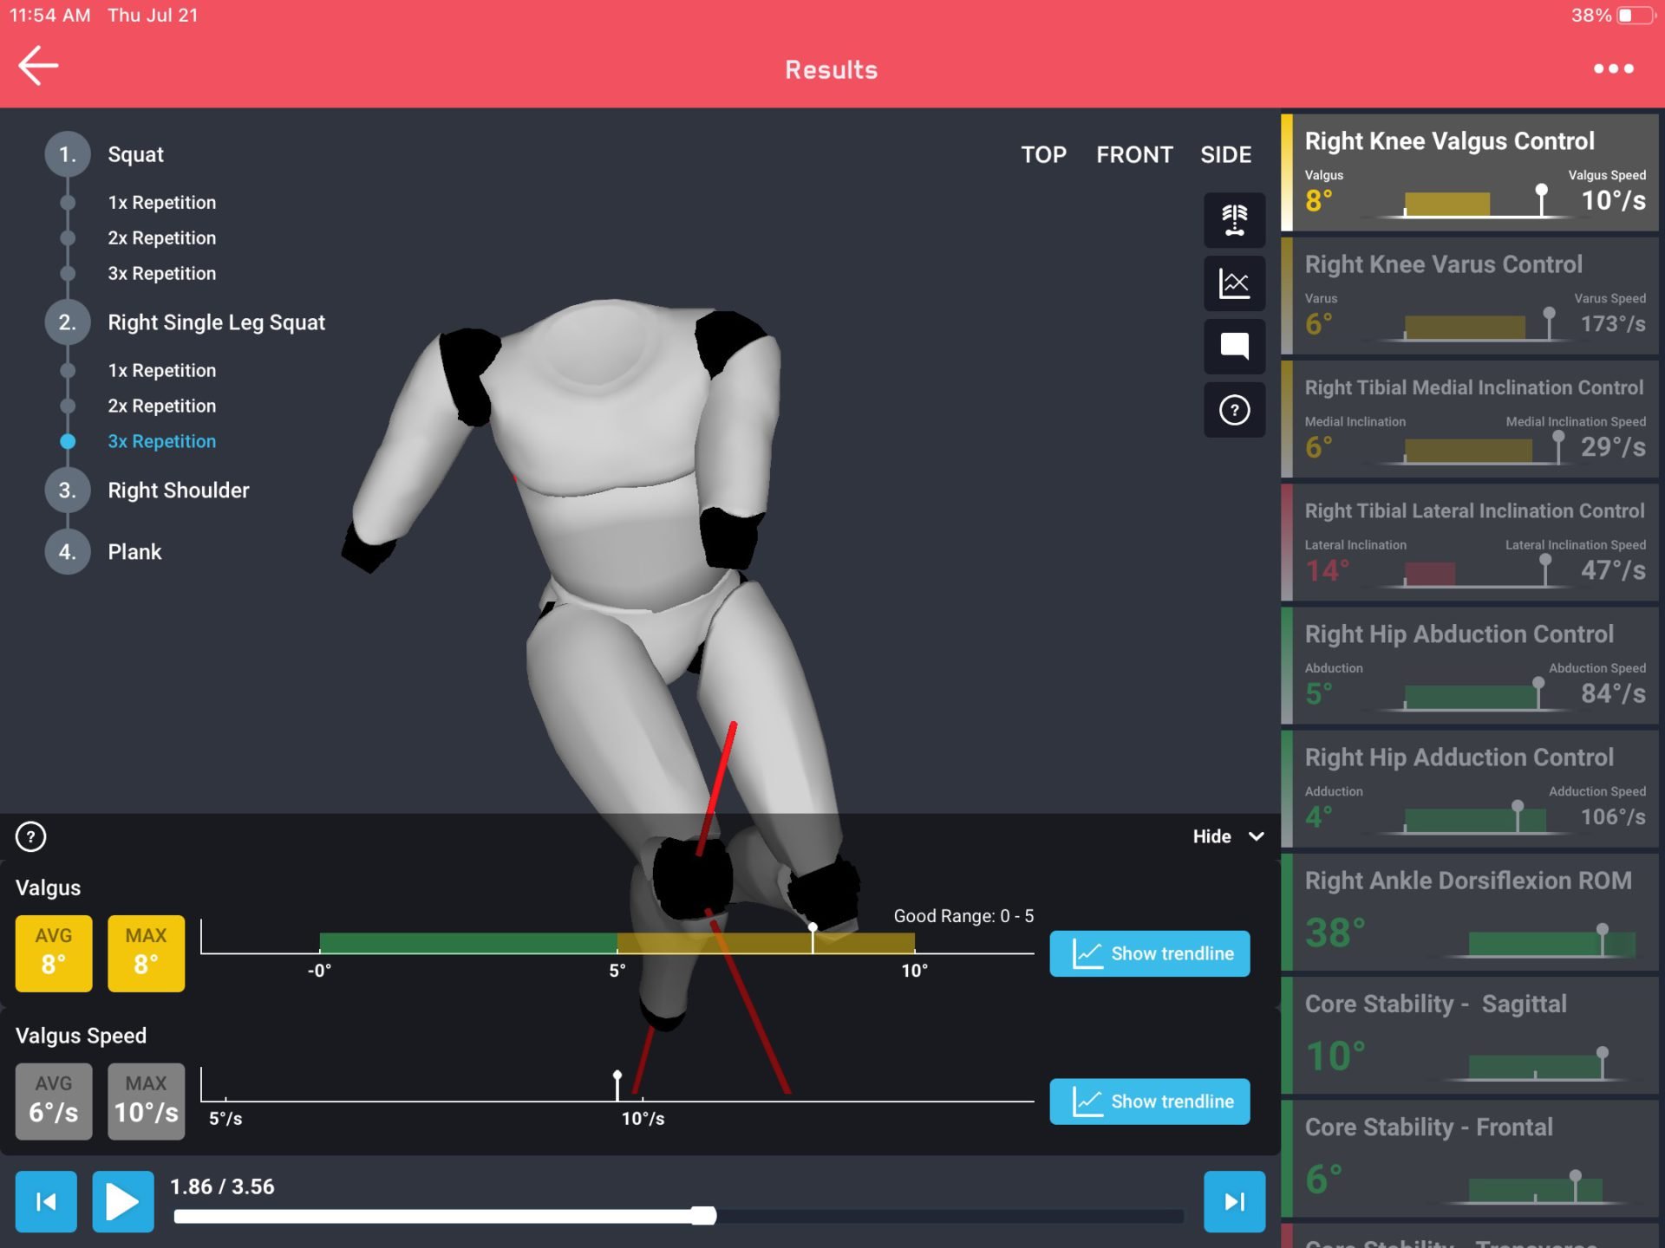Click the Good Range: 0 - 5 label
The width and height of the screenshot is (1665, 1248).
pos(963,916)
